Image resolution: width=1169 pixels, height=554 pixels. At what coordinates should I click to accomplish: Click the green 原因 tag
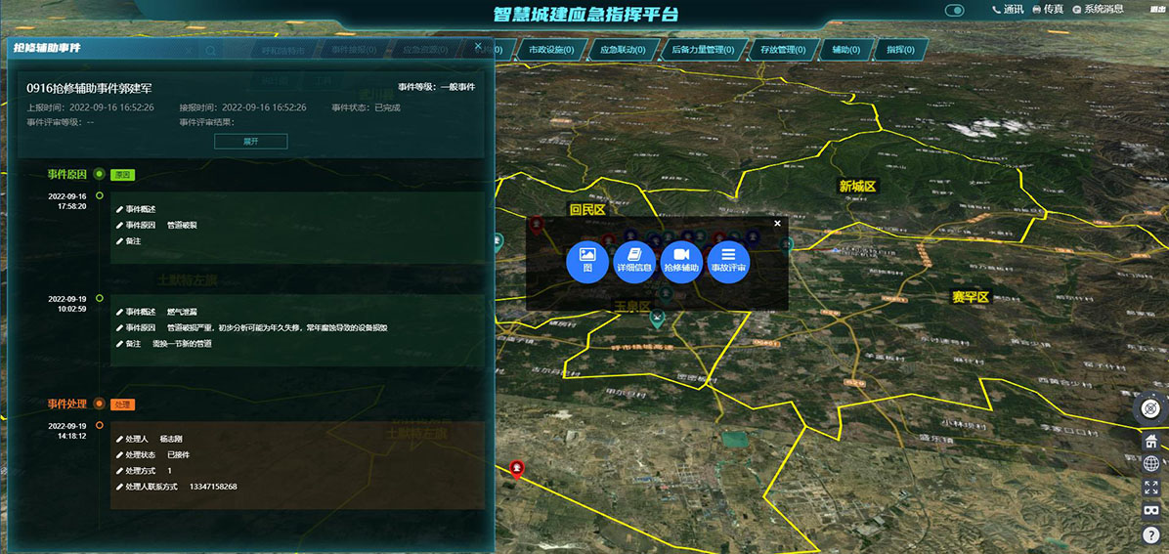122,175
